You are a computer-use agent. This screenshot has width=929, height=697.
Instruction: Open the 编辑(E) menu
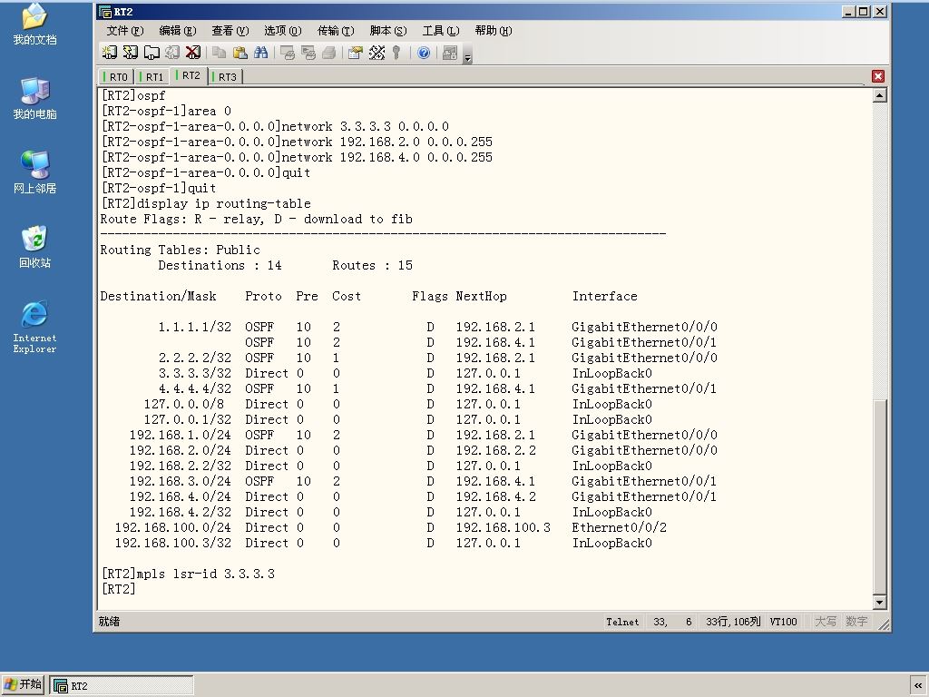coord(178,31)
